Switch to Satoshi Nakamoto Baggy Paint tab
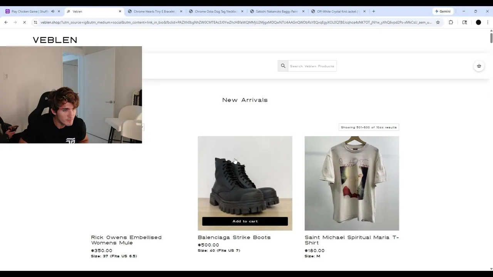 [277, 12]
